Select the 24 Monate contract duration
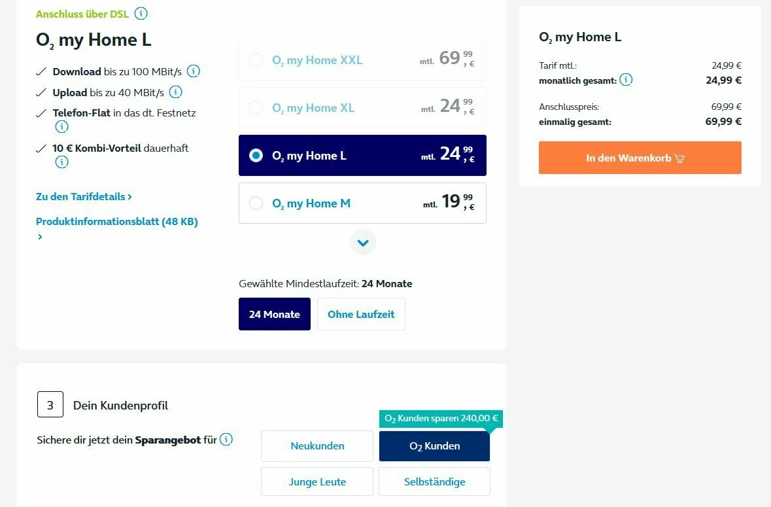 275,314
